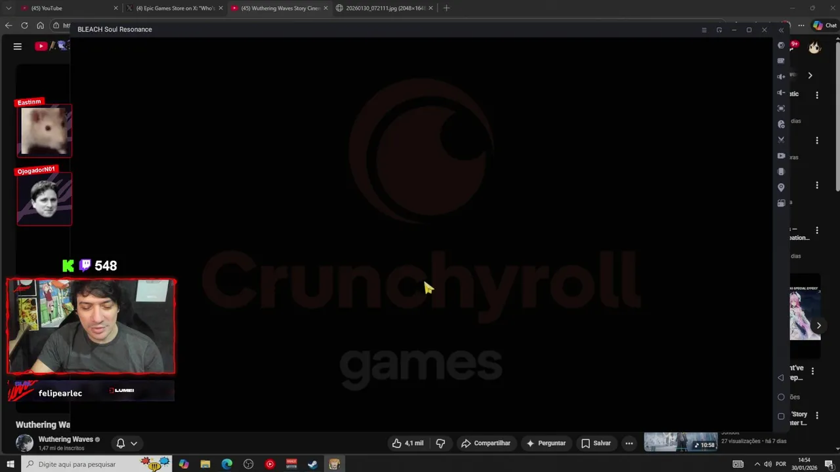Click the Android back triangle in emulator sidebar

click(x=781, y=378)
